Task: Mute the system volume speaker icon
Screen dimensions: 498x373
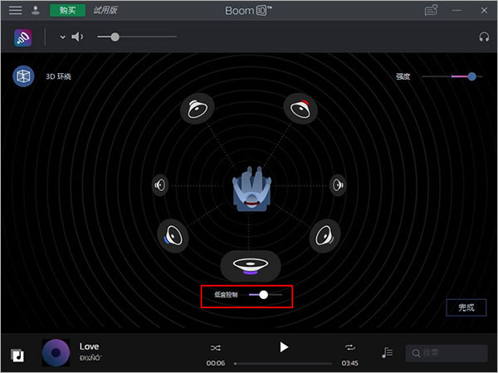Action: (77, 37)
